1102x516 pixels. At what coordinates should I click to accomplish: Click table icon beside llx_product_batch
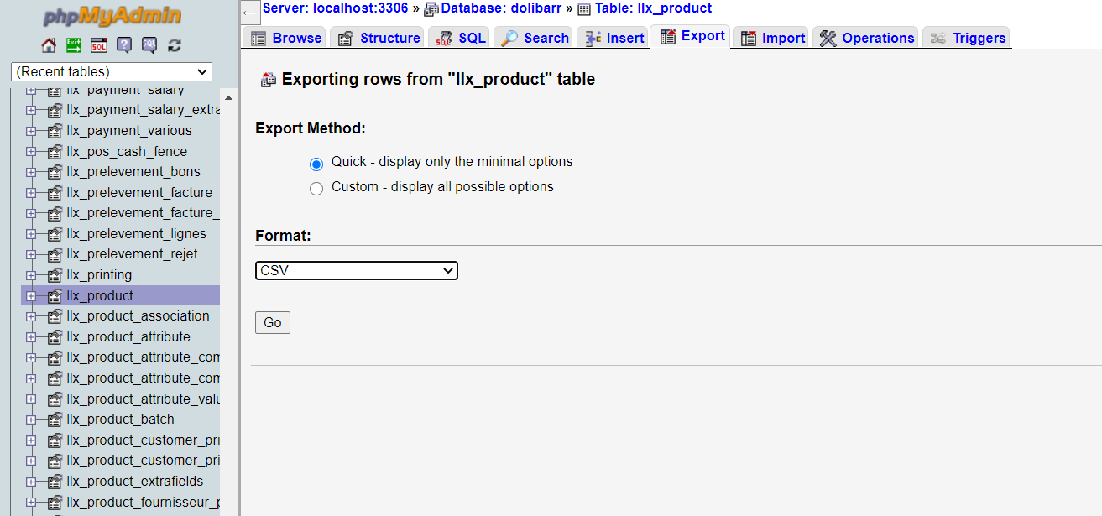55,420
